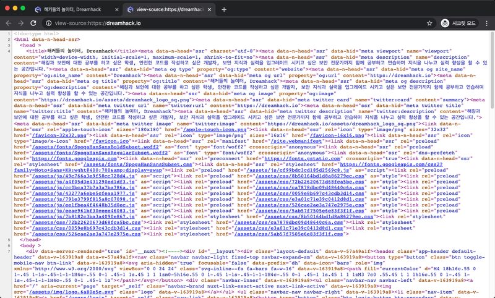Close the 해커들의 놀이터, Dreamhack tab

pyautogui.click(x=116, y=10)
